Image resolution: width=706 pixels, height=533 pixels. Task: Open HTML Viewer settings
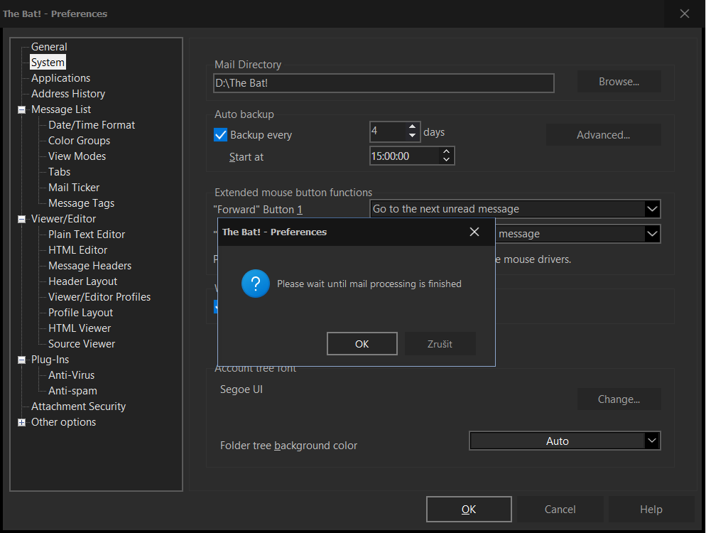click(80, 328)
